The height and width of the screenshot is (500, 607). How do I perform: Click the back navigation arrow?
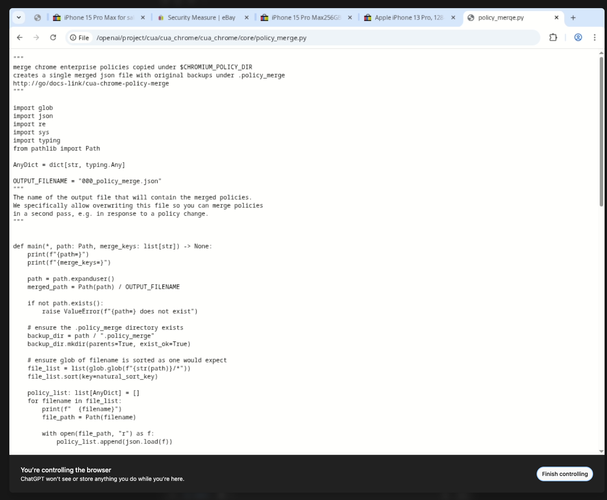pos(20,37)
